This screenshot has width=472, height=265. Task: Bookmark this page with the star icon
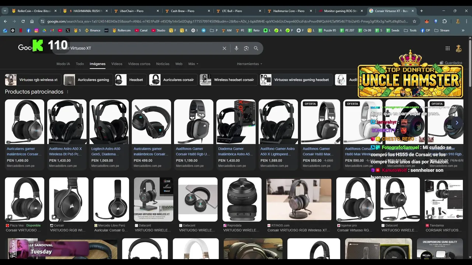point(414,21)
